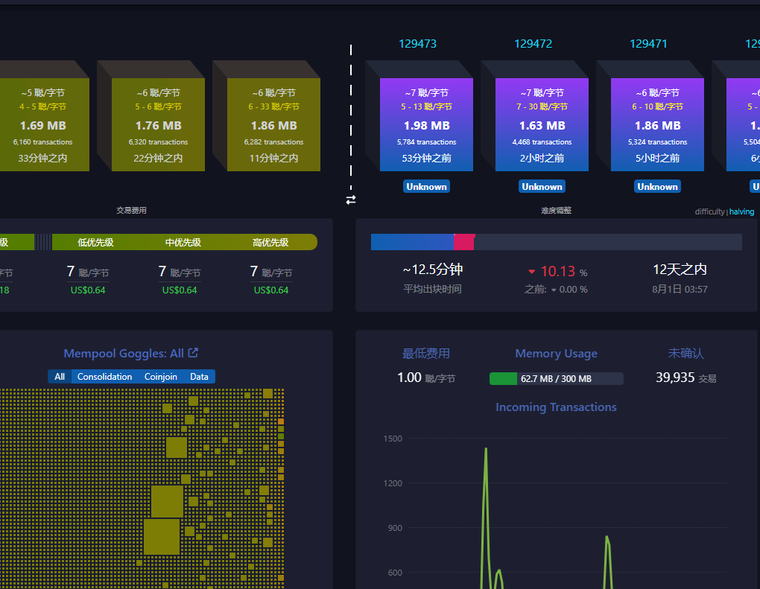
Task: Select the Data goggles filter
Action: (x=199, y=376)
